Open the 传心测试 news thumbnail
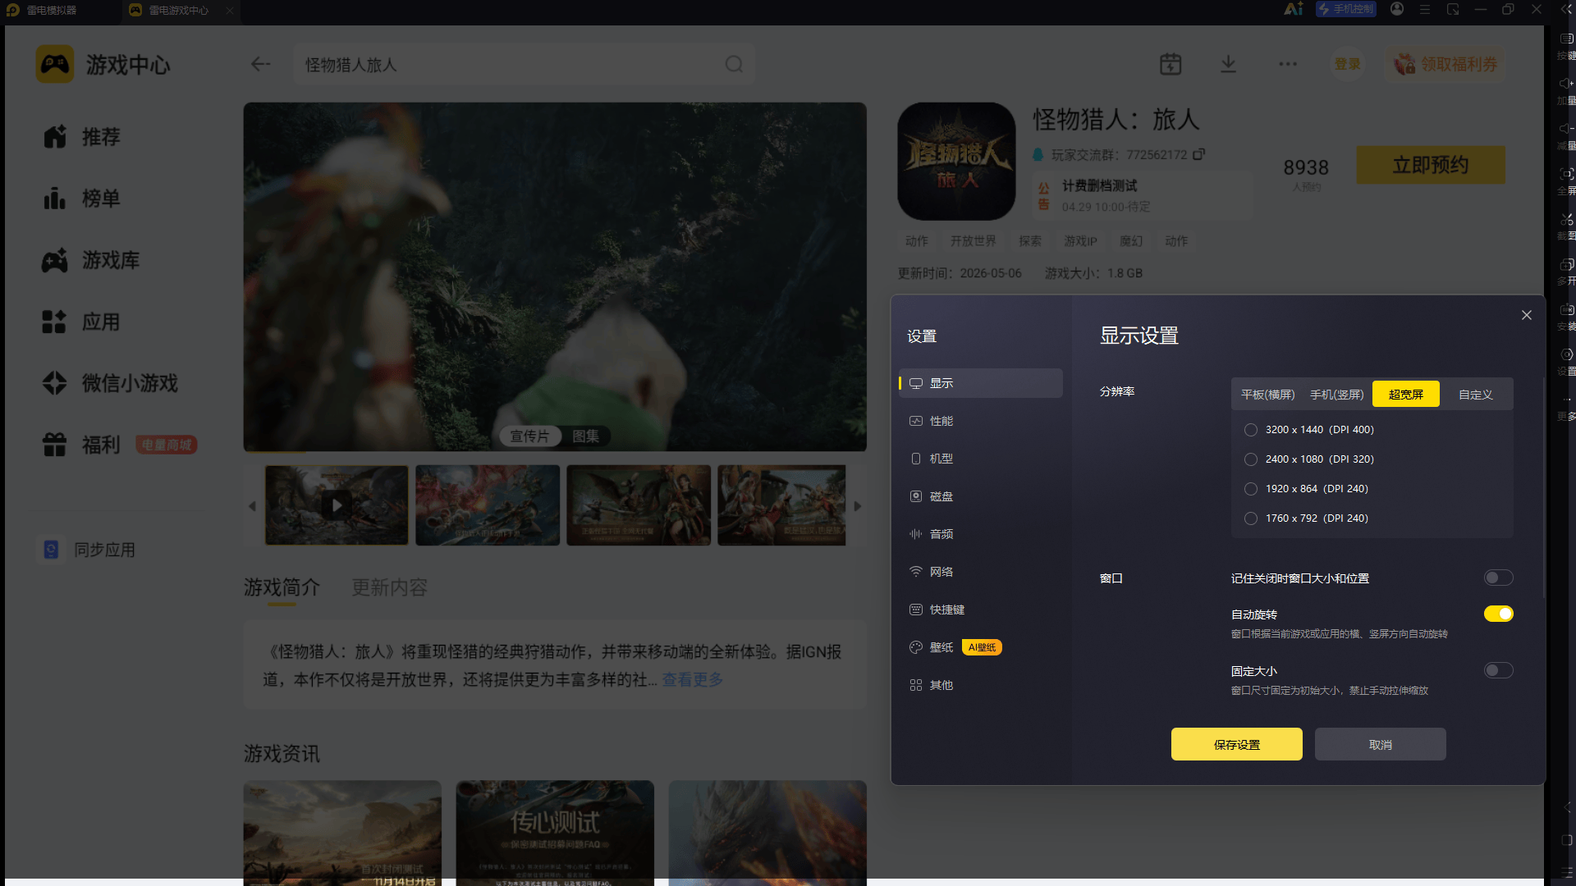The width and height of the screenshot is (1576, 886). pyautogui.click(x=555, y=833)
